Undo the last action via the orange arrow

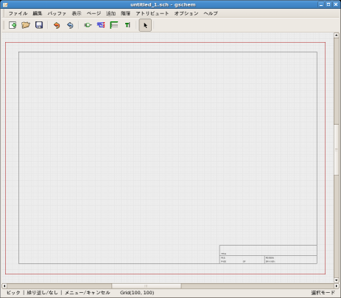tap(57, 25)
